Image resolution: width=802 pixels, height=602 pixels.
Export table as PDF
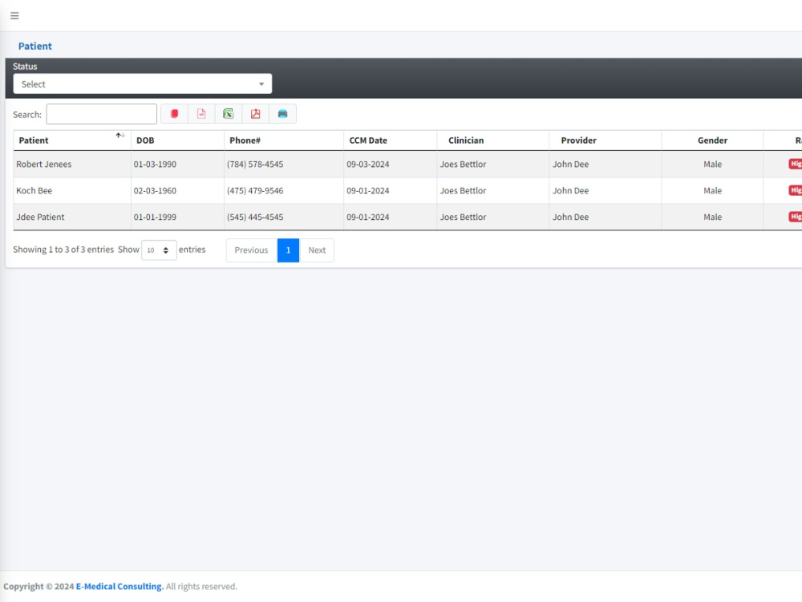(255, 114)
